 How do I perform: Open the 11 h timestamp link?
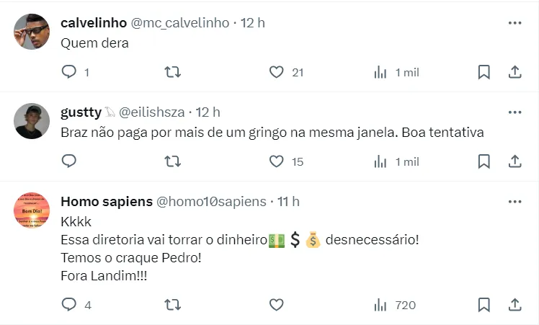point(288,202)
